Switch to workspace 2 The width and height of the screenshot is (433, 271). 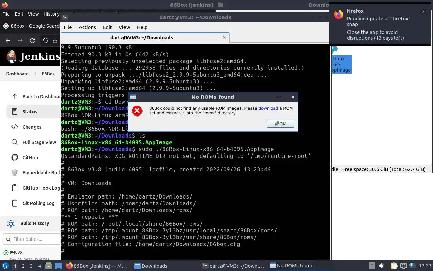tap(23, 266)
